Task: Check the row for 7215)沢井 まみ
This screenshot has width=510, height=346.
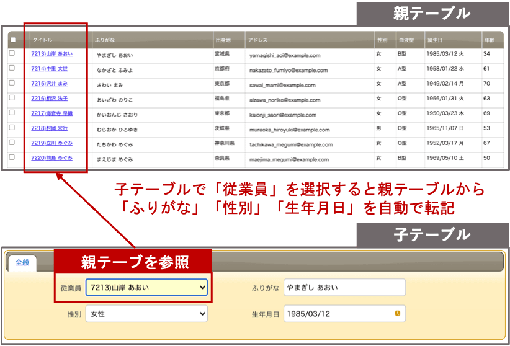Action: click(12, 83)
